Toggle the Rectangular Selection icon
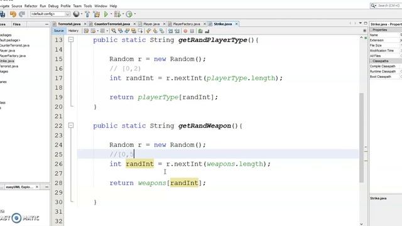The image size is (402, 226). pos(140,31)
